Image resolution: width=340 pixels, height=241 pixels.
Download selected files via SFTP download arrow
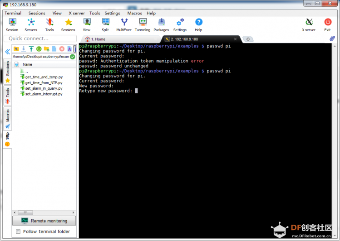(24, 49)
